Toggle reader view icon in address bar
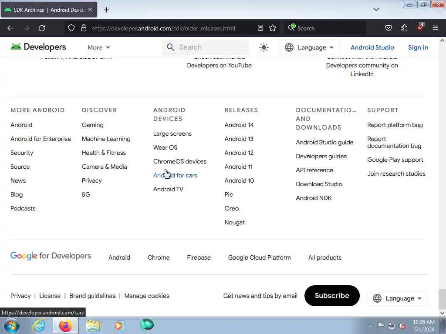Viewport: 446px width, 334px height. pos(260,28)
